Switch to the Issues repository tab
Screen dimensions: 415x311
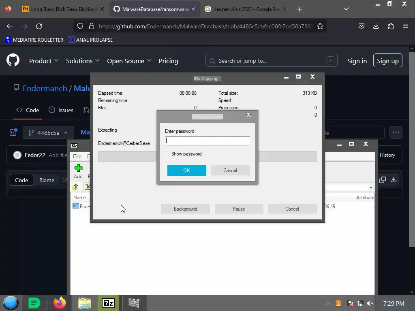pyautogui.click(x=61, y=110)
